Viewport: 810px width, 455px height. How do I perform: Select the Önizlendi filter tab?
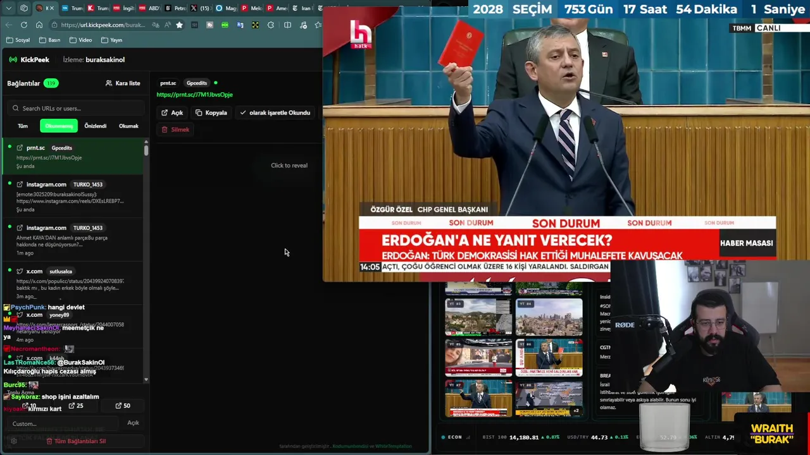click(96, 126)
